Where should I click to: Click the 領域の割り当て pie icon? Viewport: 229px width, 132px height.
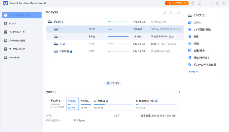point(190,58)
